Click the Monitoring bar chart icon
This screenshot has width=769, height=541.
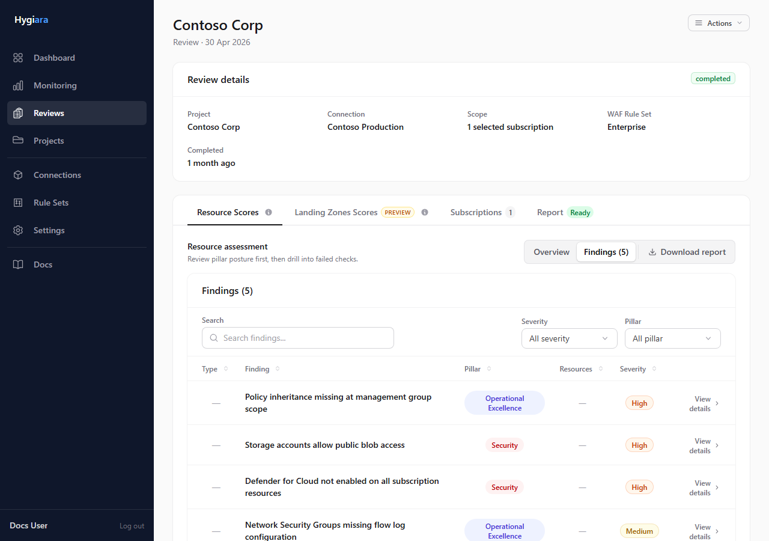click(x=18, y=85)
